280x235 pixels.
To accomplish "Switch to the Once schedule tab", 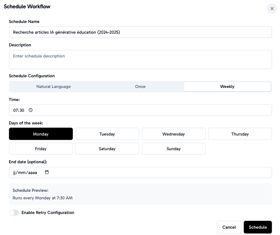I will tap(140, 86).
